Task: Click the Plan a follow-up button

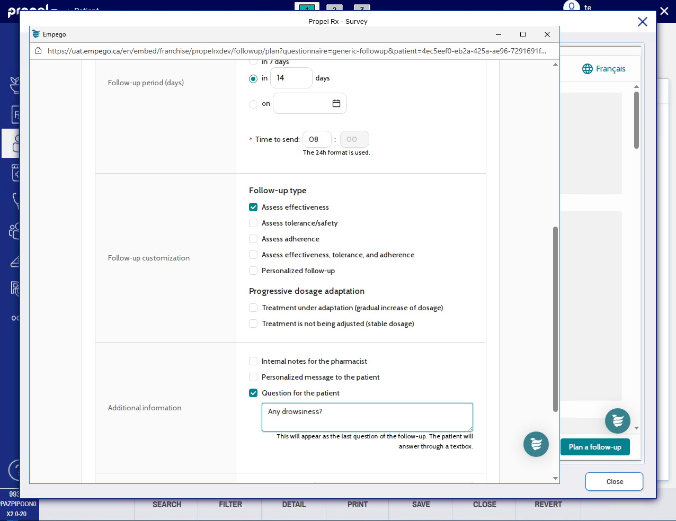Action: coord(594,447)
